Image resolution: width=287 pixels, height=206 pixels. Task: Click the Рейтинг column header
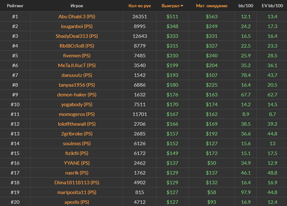[x=15, y=6]
